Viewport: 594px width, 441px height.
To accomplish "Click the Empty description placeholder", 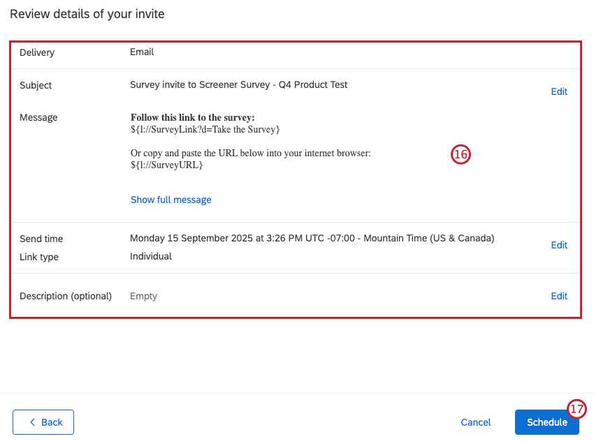I will coord(143,296).
